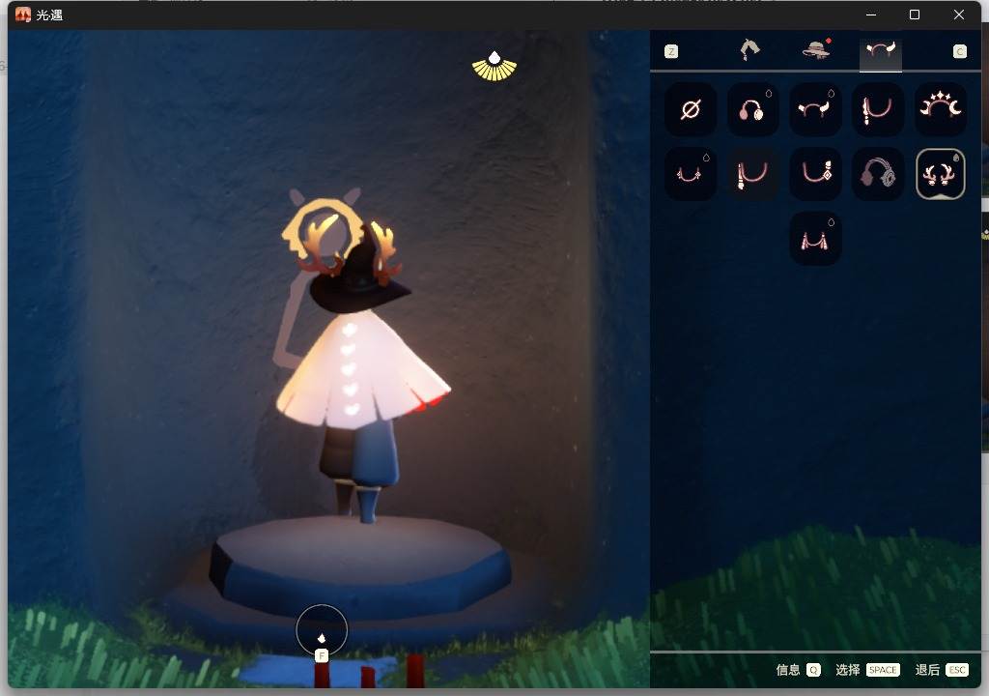The width and height of the screenshot is (989, 696).
Task: Maximize the 光遇 game window
Action: pyautogui.click(x=915, y=14)
